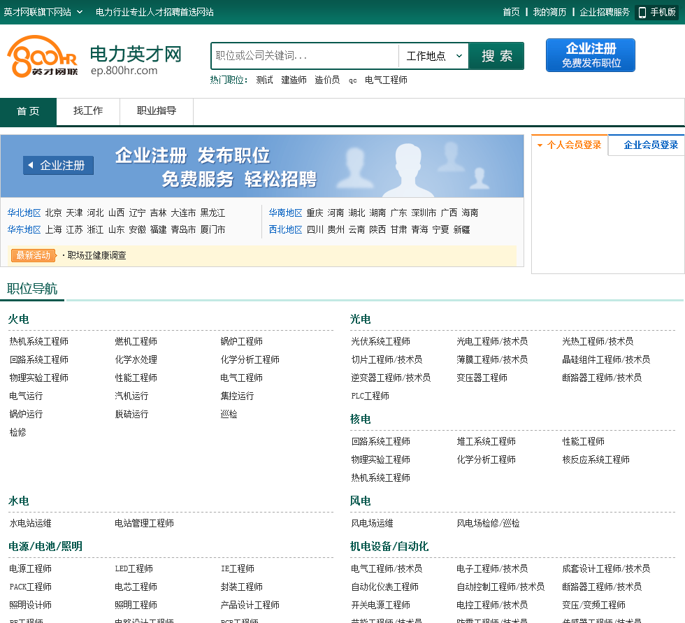Open the 找工作 navigation tab
Screen dimensions: 685x623
[x=88, y=111]
